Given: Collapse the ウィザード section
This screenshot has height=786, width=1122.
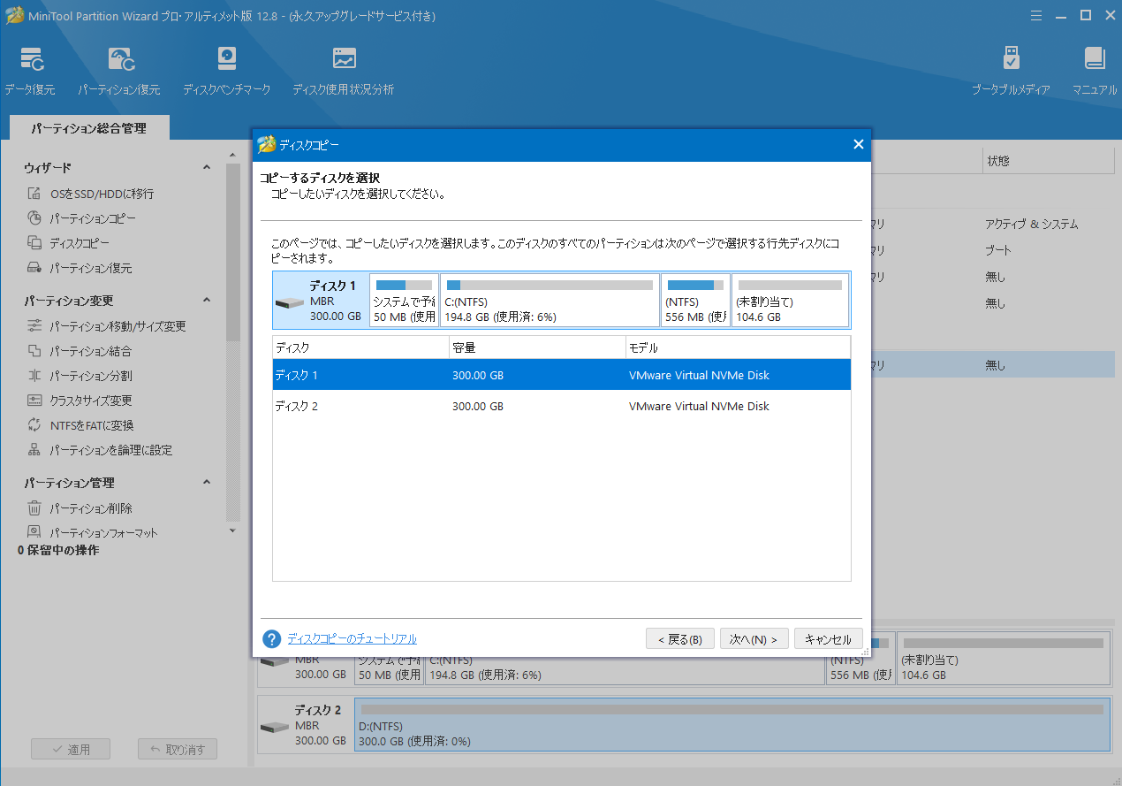Looking at the screenshot, I should tap(206, 166).
